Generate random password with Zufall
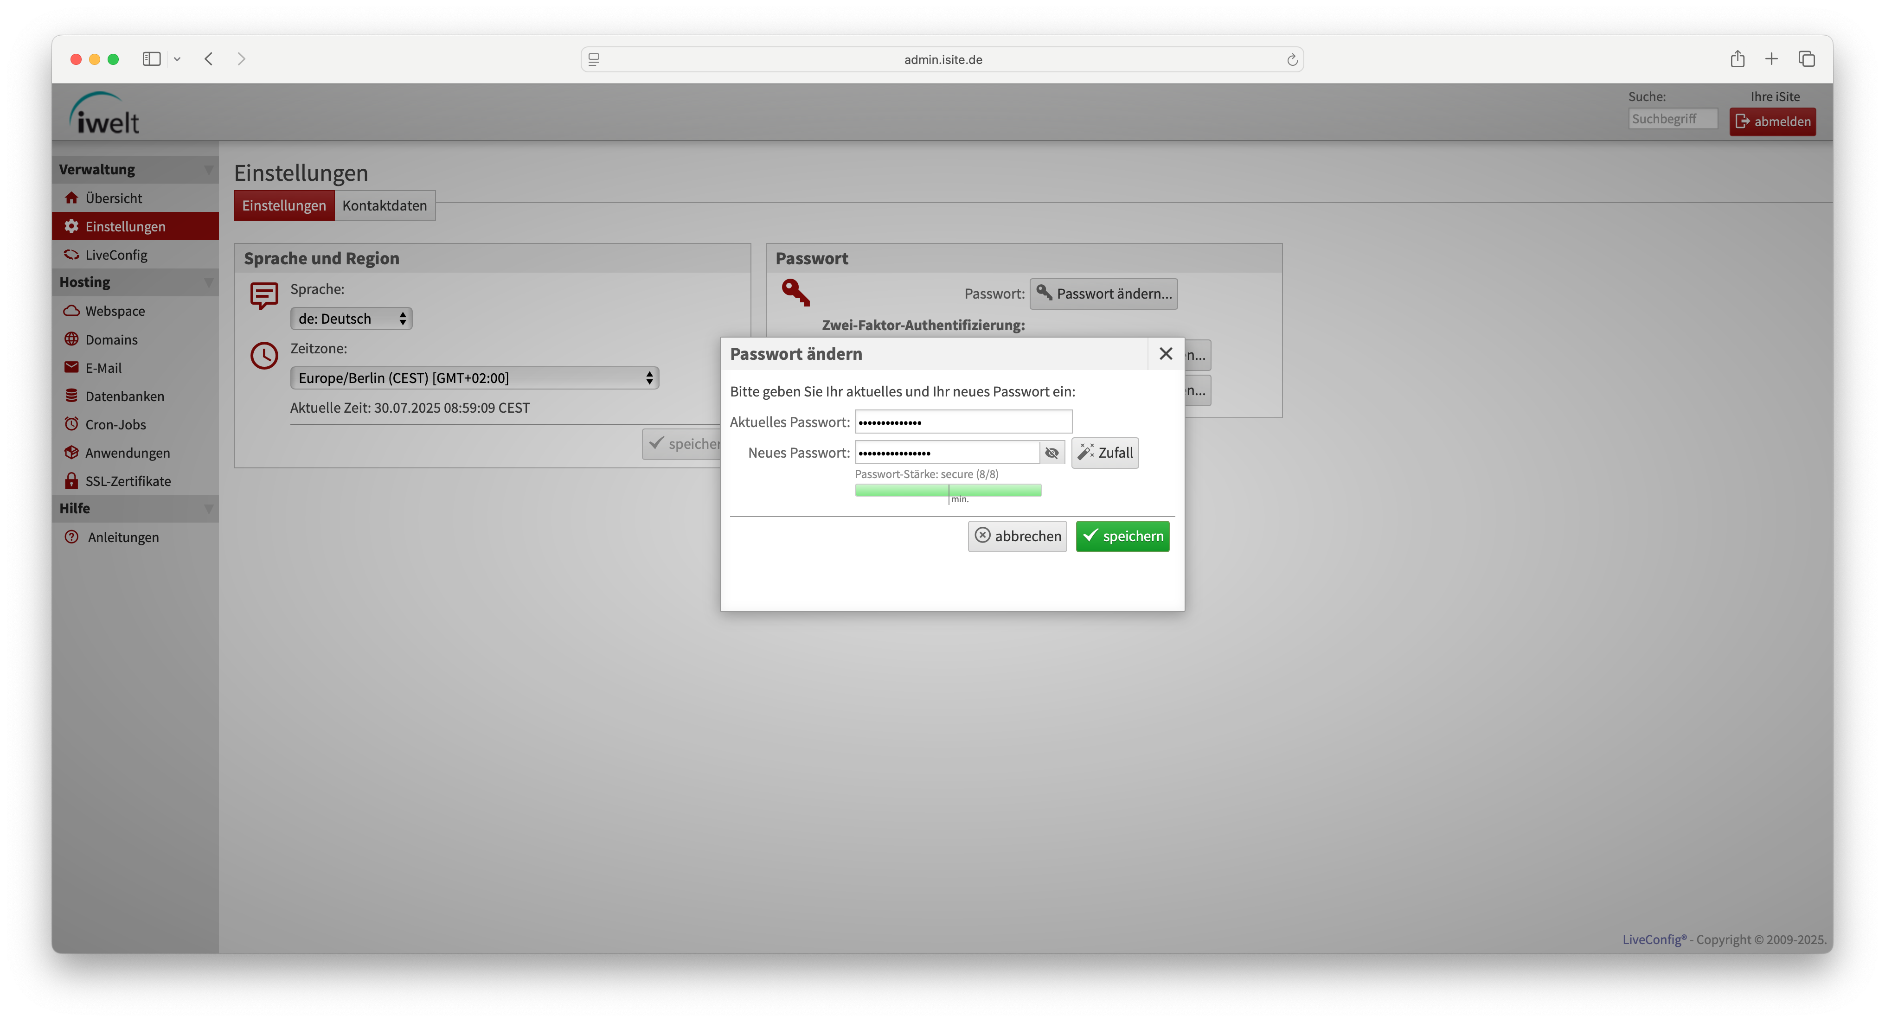The width and height of the screenshot is (1885, 1022). pos(1105,452)
